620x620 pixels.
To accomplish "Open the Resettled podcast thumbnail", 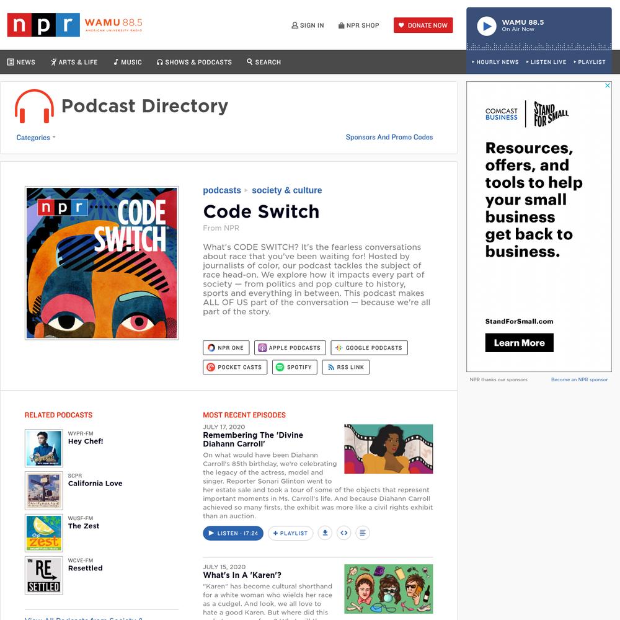I will click(x=44, y=576).
